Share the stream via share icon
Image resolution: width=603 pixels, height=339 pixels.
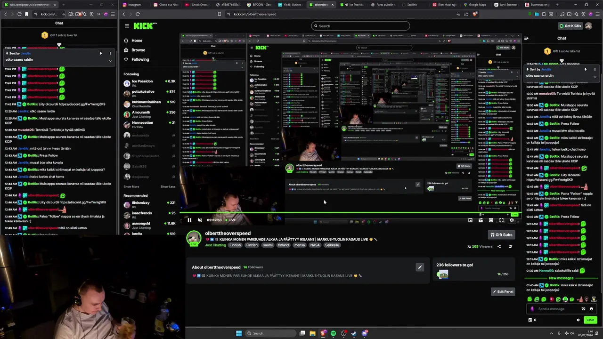(x=499, y=246)
